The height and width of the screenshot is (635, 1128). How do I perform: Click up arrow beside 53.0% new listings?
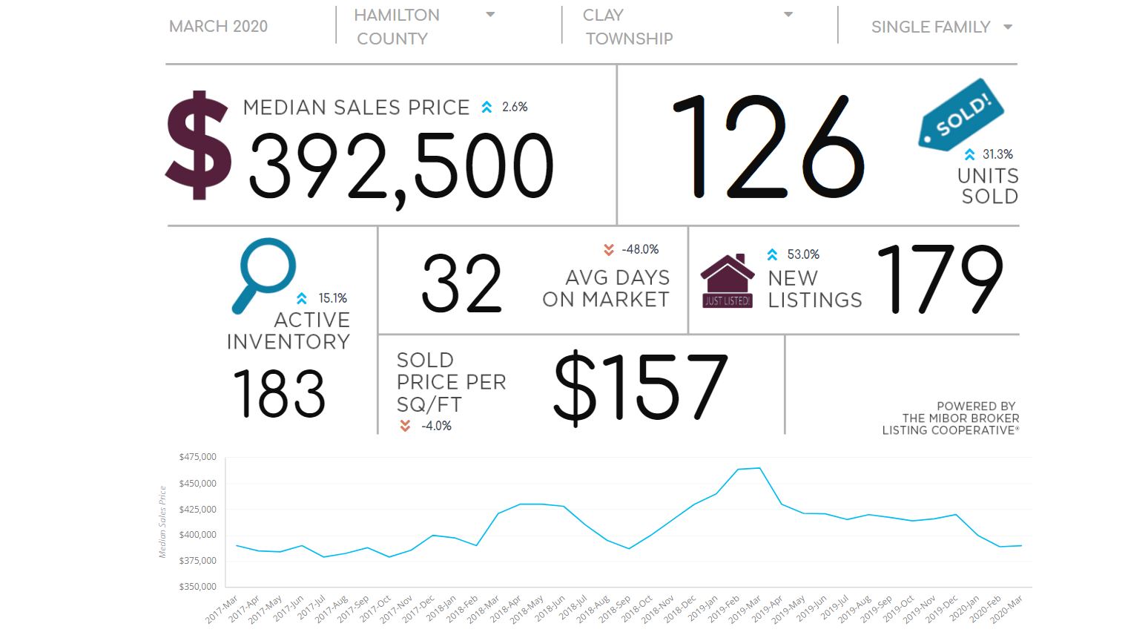[x=772, y=254]
